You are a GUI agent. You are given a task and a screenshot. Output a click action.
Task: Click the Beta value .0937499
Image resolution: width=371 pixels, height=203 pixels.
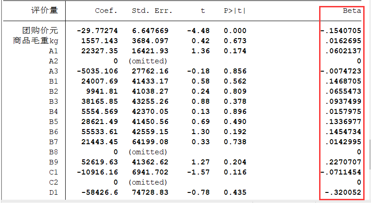[x=343, y=102]
